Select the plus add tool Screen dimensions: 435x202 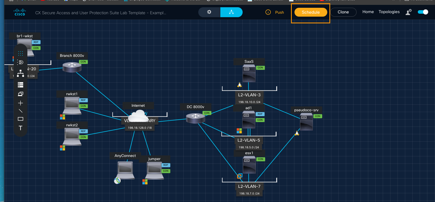click(x=20, y=103)
